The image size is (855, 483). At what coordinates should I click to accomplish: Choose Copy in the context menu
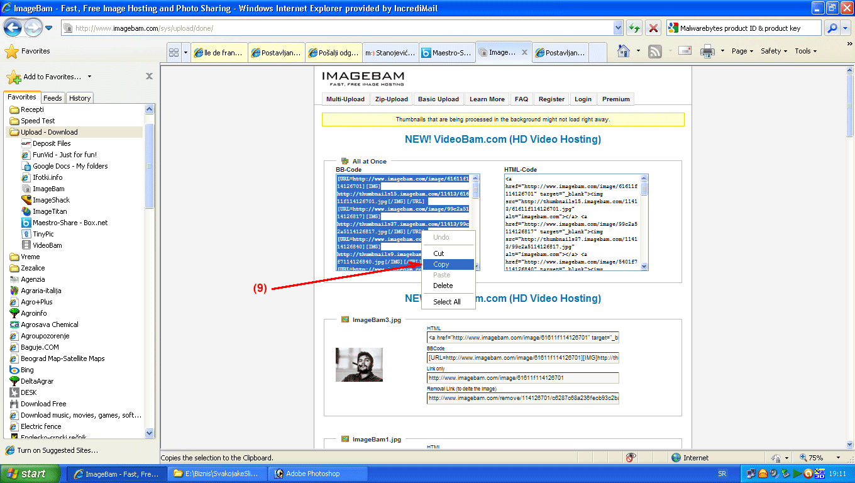[448, 264]
